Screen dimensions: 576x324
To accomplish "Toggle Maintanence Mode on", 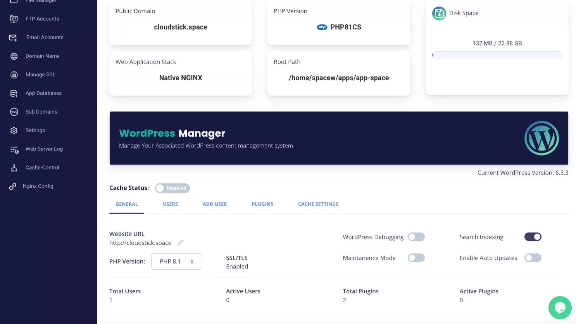I will pyautogui.click(x=416, y=258).
